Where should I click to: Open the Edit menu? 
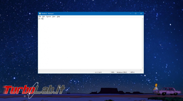point(44,17)
